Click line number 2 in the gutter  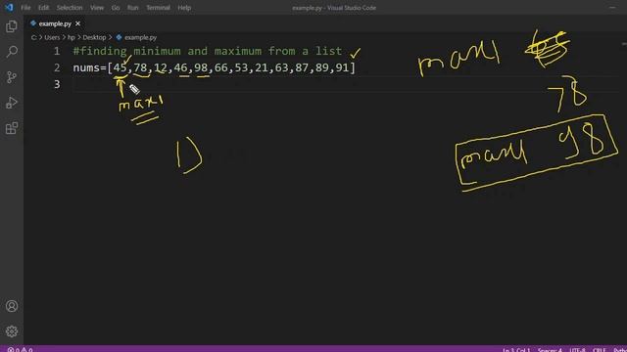pos(57,67)
